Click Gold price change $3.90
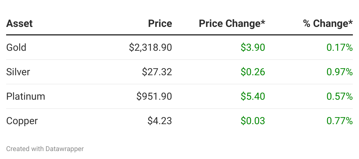Viewport: 359px width, 159px height. [x=253, y=47]
